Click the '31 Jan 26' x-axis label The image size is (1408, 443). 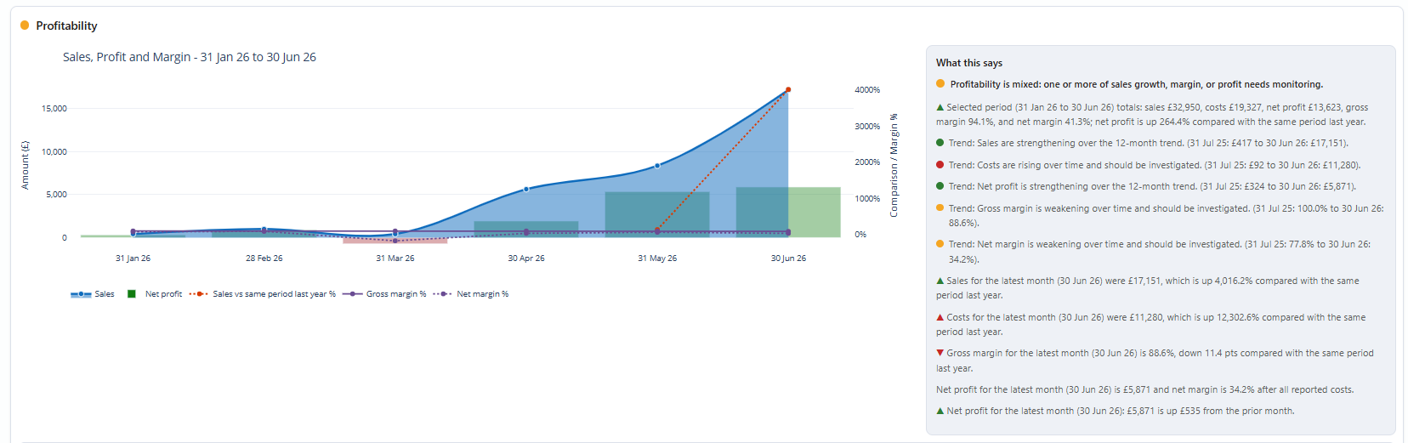(133, 258)
